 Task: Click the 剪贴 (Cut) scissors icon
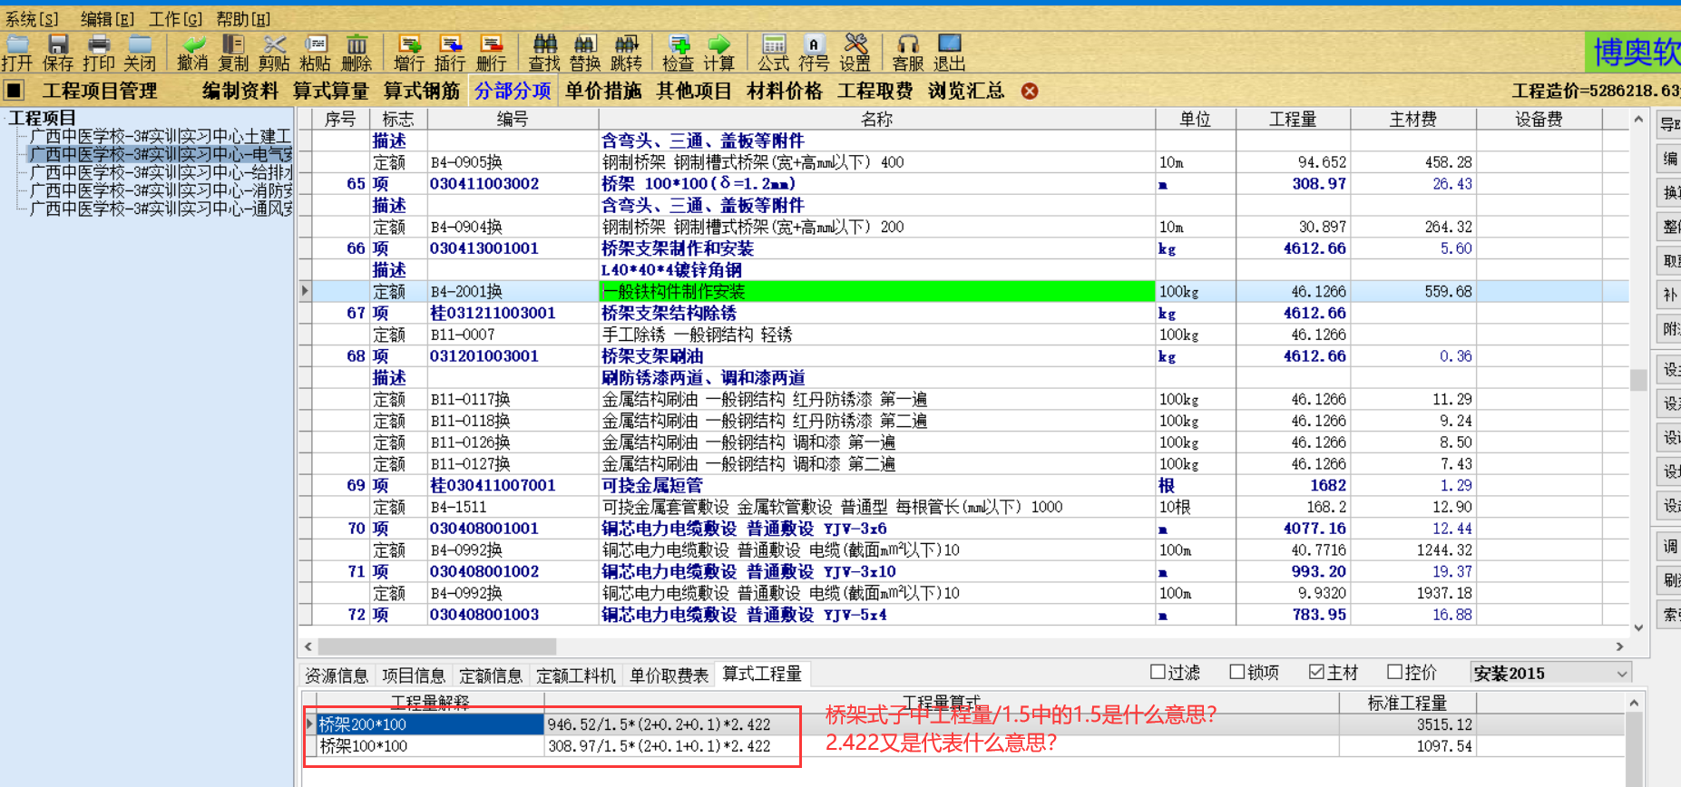point(274,53)
